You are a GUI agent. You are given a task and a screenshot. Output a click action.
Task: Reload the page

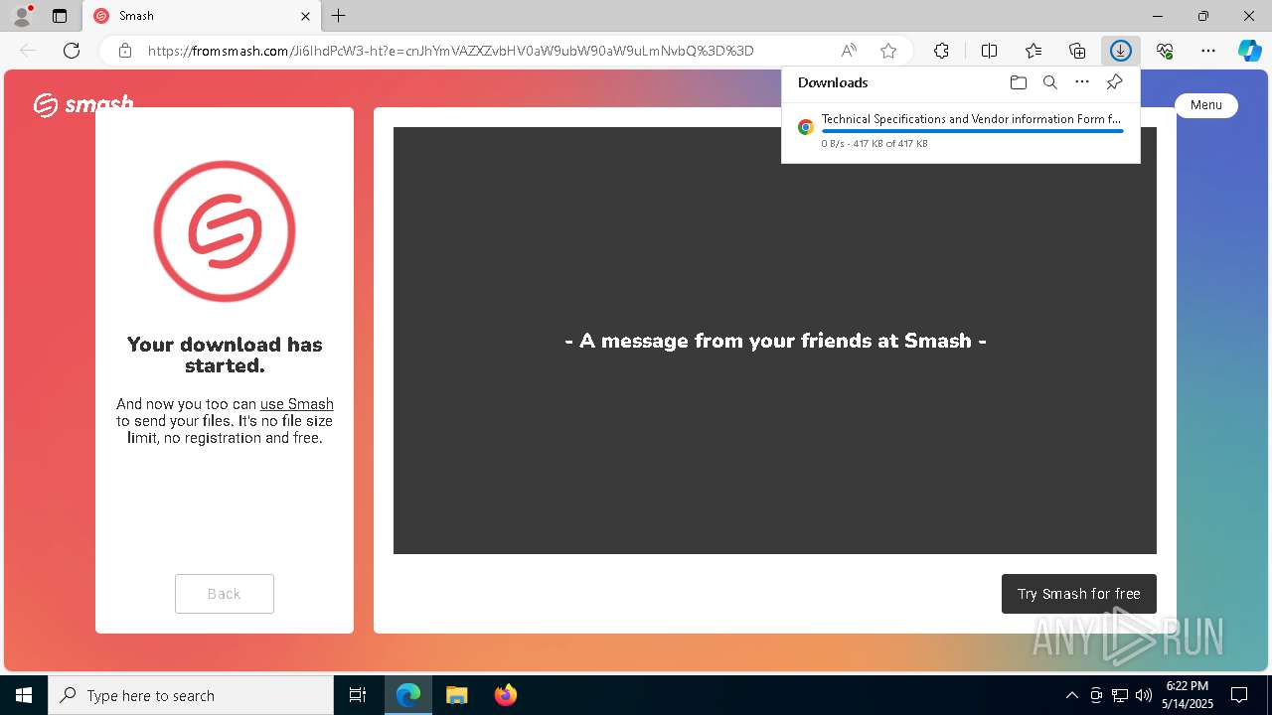72,51
